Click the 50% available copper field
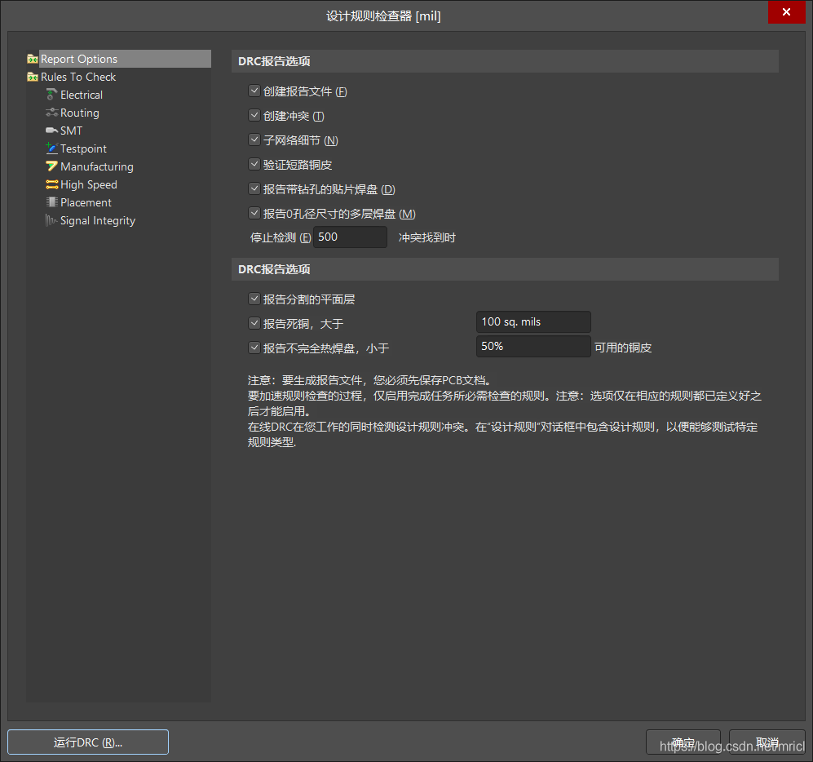This screenshot has width=813, height=762. tap(533, 347)
